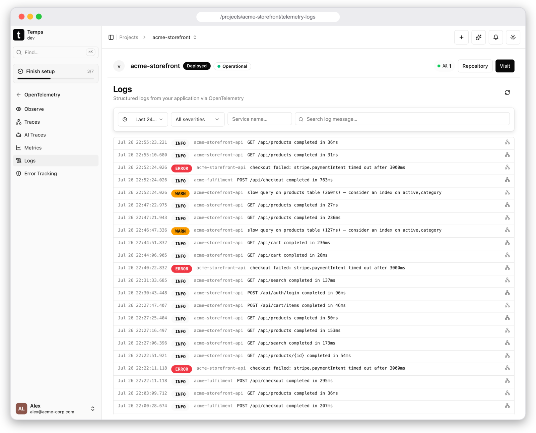Select the 22:03:09.712 log row message
Screen dimensions: 536x433
292,393
